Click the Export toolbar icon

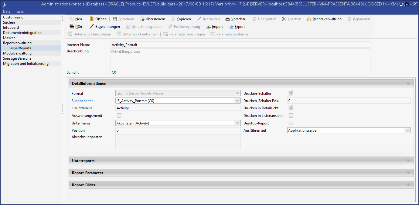[x=231, y=27]
